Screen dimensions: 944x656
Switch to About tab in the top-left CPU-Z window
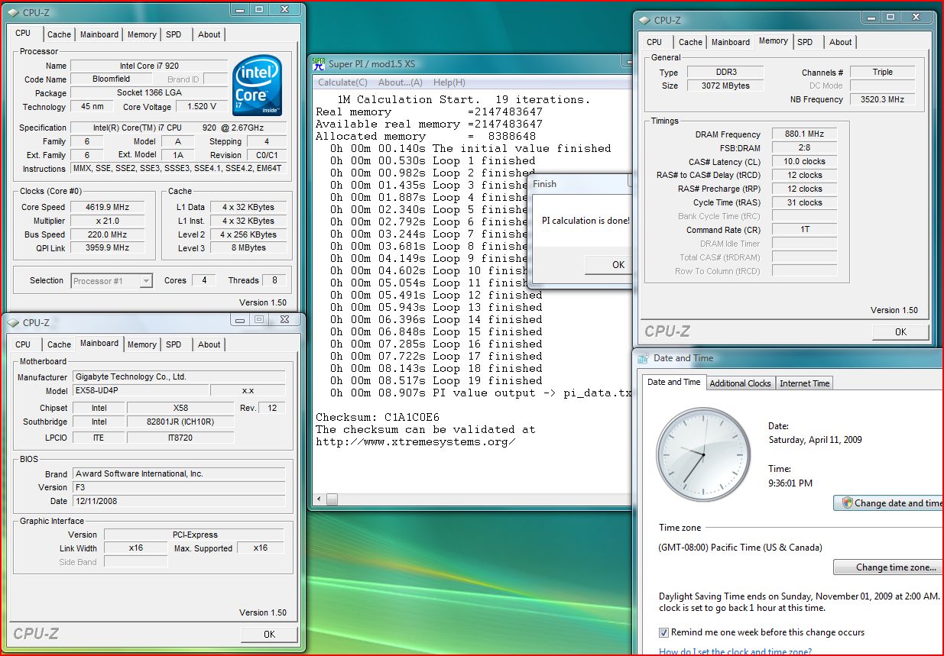click(x=209, y=34)
